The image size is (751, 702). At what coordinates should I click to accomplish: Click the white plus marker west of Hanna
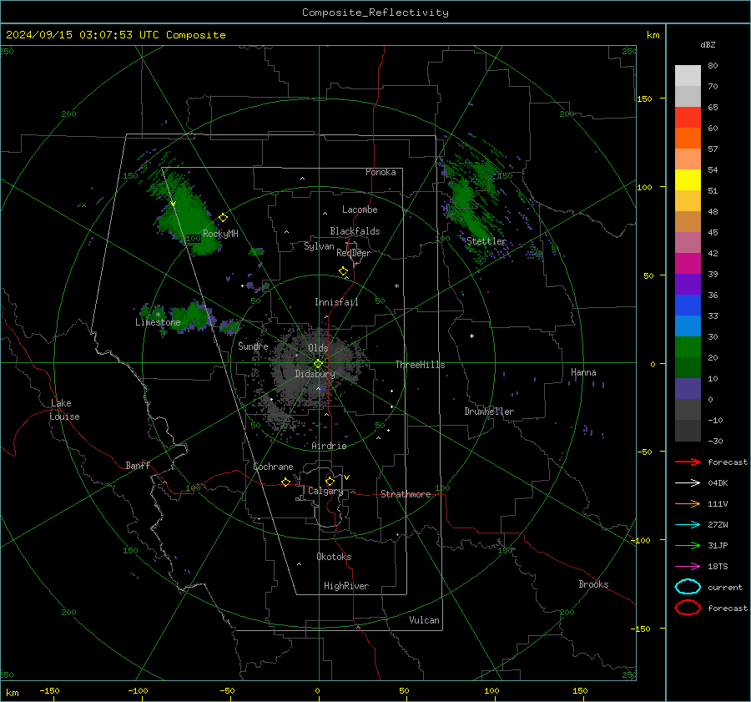(471, 336)
